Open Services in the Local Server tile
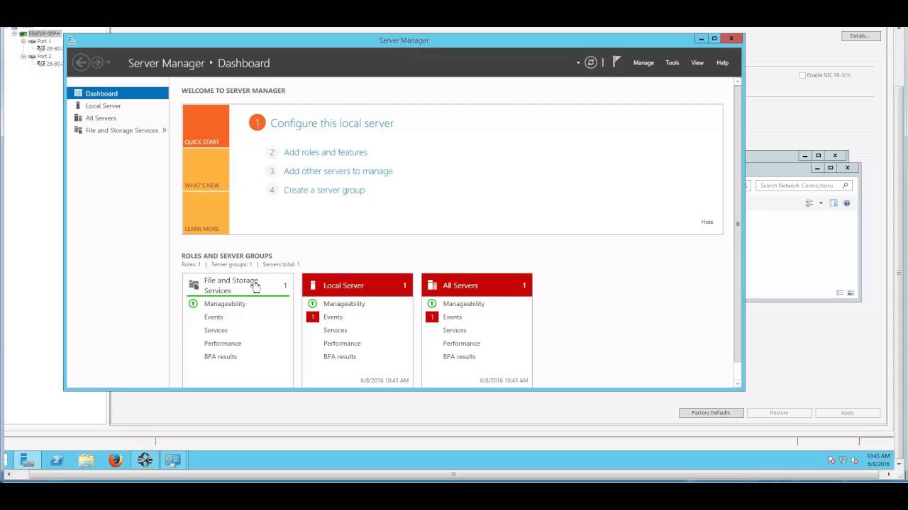The image size is (908, 510). [336, 330]
